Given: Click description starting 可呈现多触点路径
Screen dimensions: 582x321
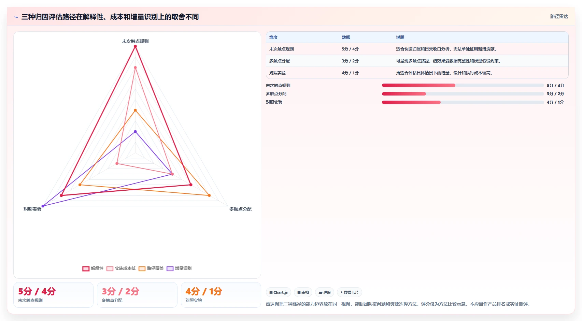Looking at the screenshot, I should pos(449,61).
